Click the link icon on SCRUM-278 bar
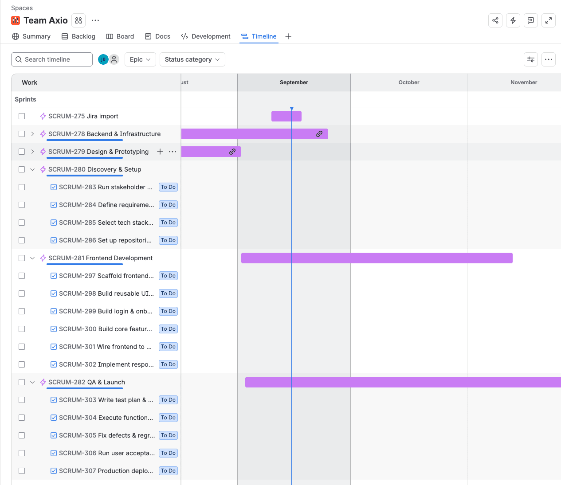Screen dimensions: 561x485 pos(319,134)
